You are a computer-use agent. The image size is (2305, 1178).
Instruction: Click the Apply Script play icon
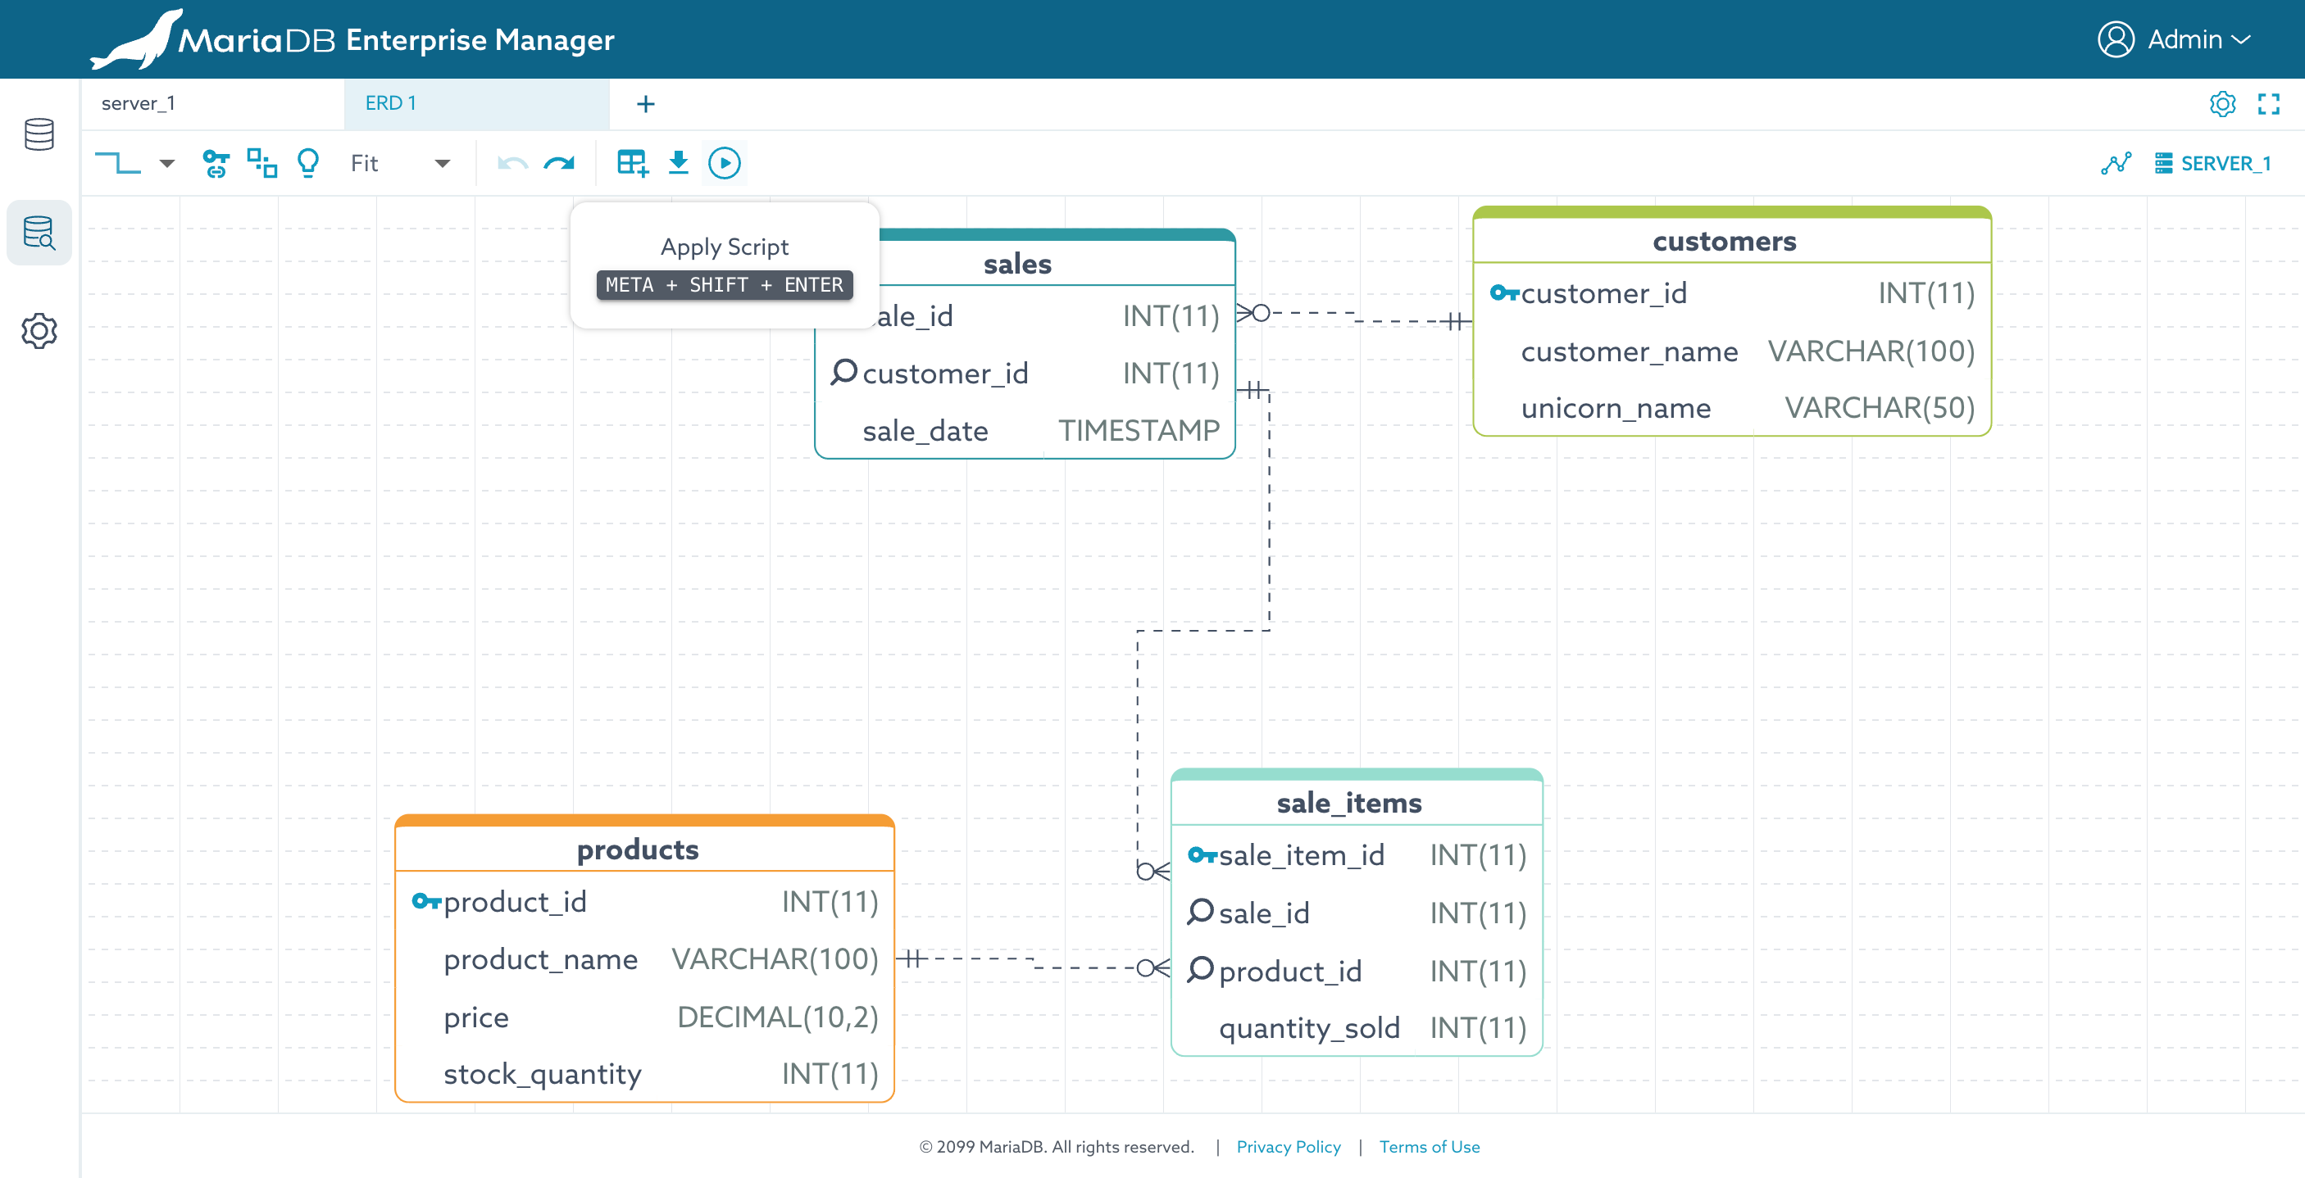(x=724, y=163)
